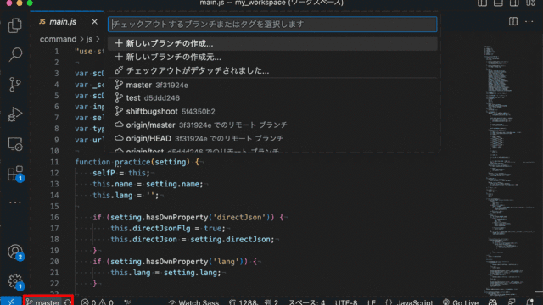Change the UTF-8 encoding setting
This screenshot has width=543, height=305.
[x=346, y=302]
